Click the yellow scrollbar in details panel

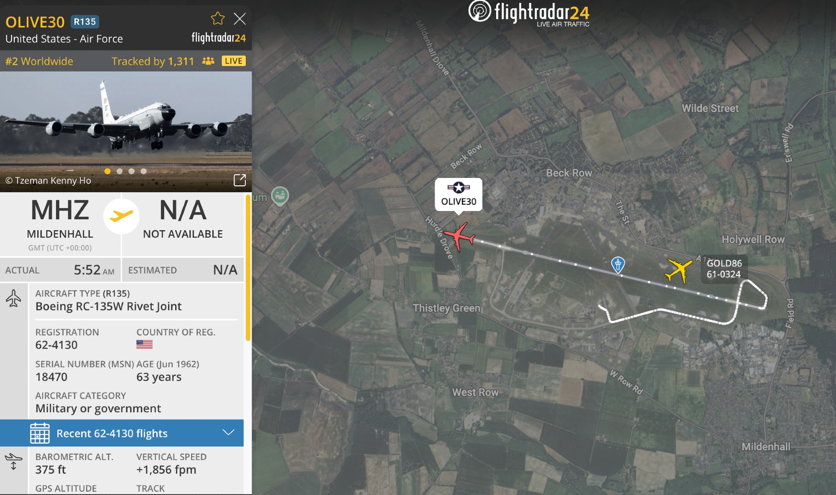click(248, 267)
